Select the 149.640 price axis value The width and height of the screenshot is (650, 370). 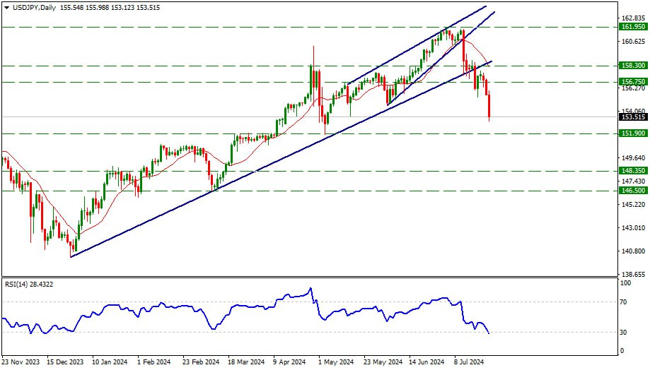[x=634, y=158]
